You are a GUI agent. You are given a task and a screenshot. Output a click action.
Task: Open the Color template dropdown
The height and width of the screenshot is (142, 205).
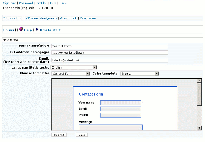tap(139, 73)
